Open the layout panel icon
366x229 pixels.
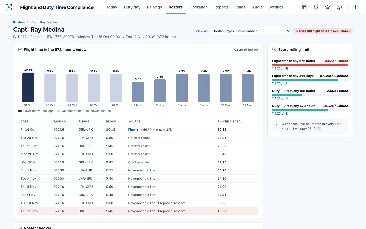304,7
